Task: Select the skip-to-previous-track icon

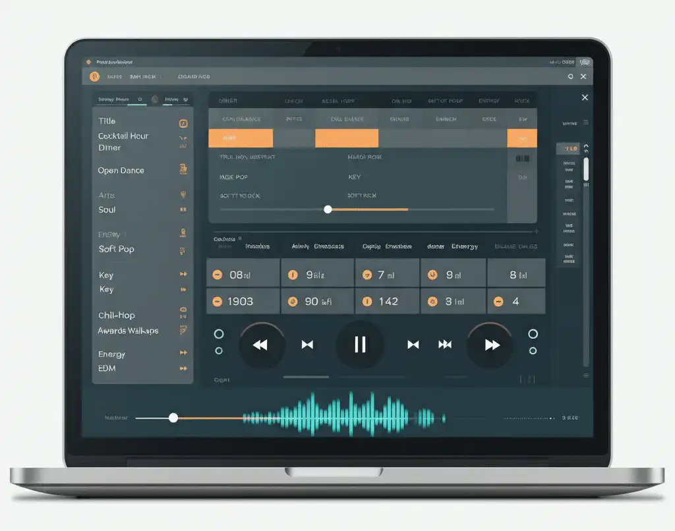Action: pyautogui.click(x=308, y=344)
